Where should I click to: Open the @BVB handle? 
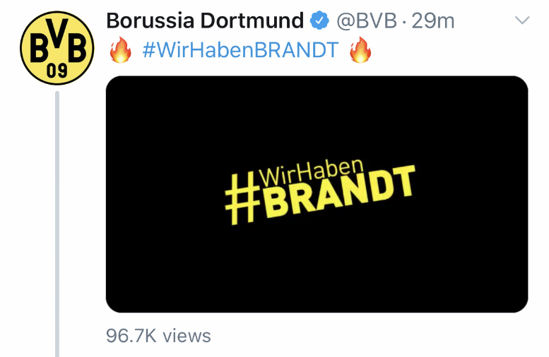click(367, 21)
